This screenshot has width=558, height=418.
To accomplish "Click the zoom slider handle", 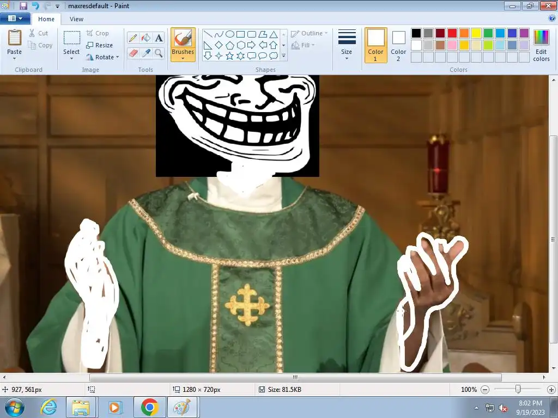I will (518, 390).
